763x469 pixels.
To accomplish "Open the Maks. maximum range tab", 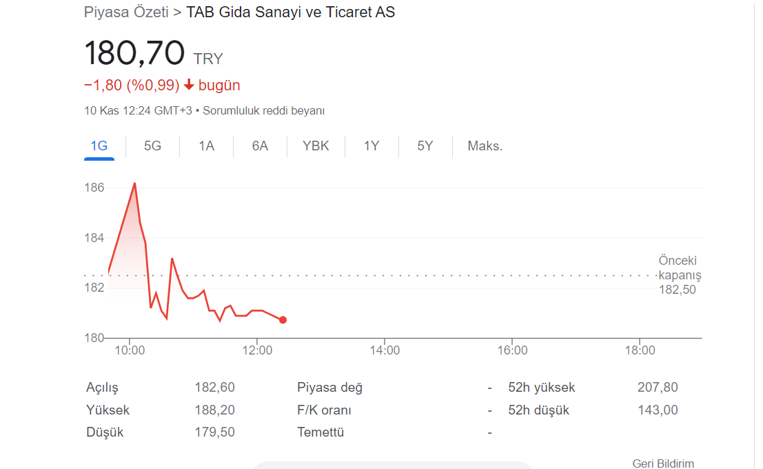I will pos(485,146).
